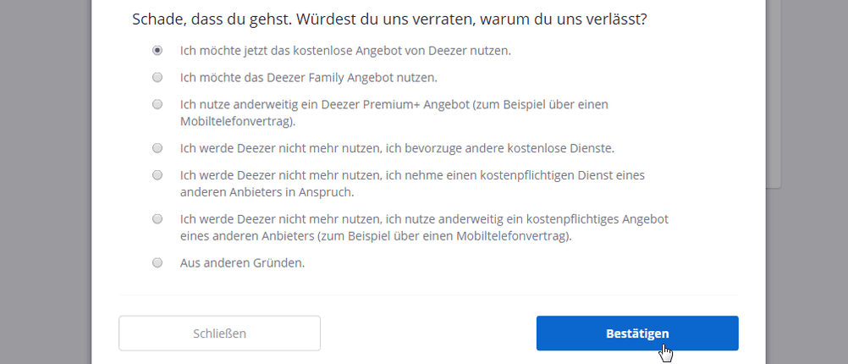Click the label text mentioning 'kostenlose Angebot von Deezer'

[345, 50]
